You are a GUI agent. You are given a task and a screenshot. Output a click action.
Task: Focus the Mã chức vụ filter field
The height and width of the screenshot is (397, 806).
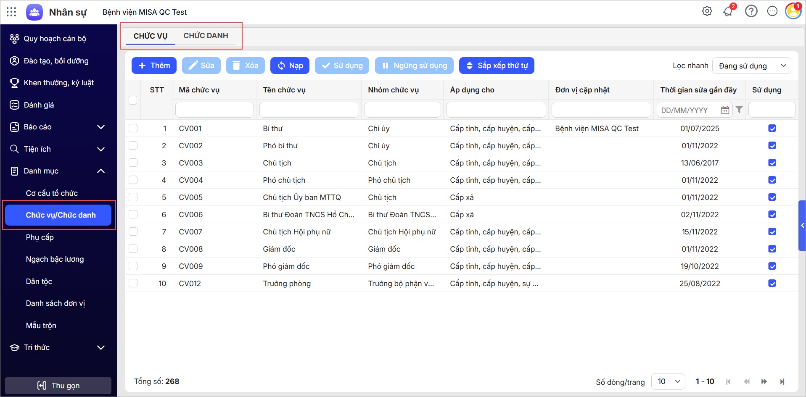(214, 110)
